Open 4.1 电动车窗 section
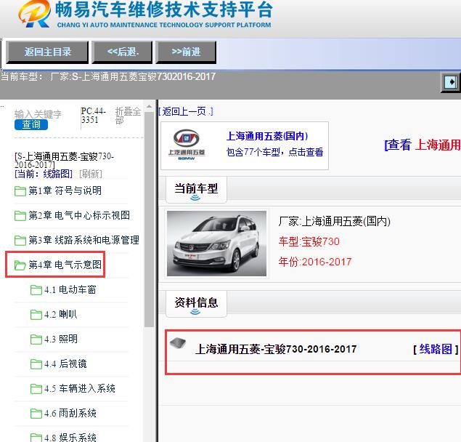This screenshot has width=461, height=442. (x=70, y=290)
